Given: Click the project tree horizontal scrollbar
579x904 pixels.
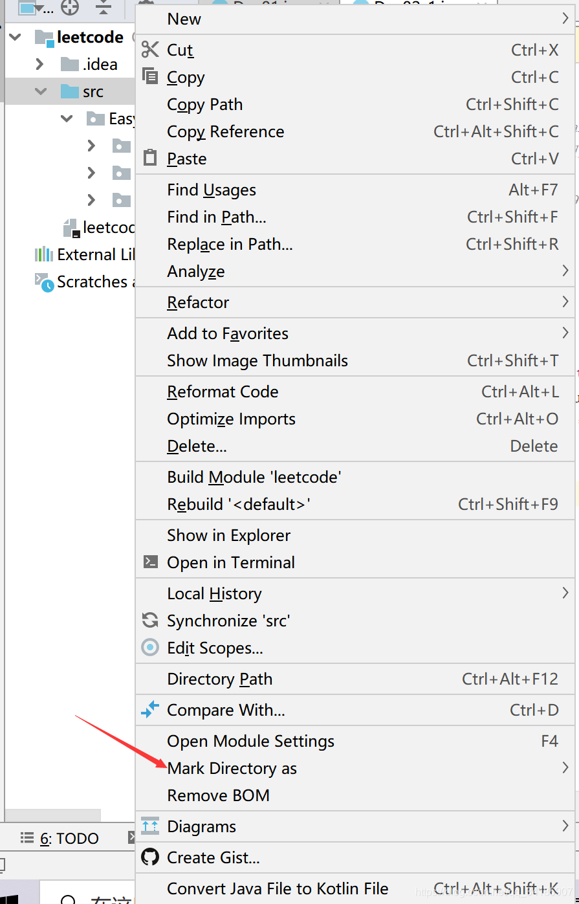Looking at the screenshot, I should click(53, 815).
